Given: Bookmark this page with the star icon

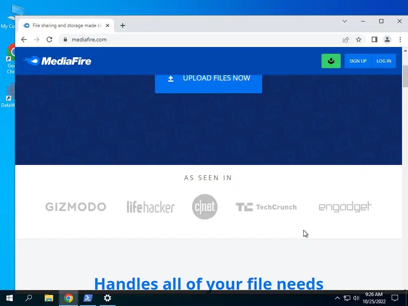Looking at the screenshot, I should 359,39.
